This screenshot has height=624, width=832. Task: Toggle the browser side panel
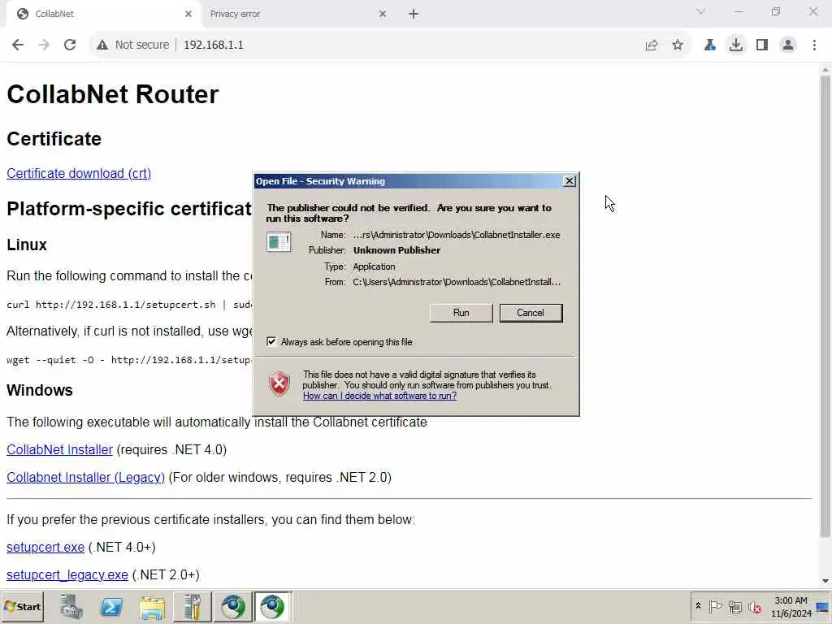[762, 45]
